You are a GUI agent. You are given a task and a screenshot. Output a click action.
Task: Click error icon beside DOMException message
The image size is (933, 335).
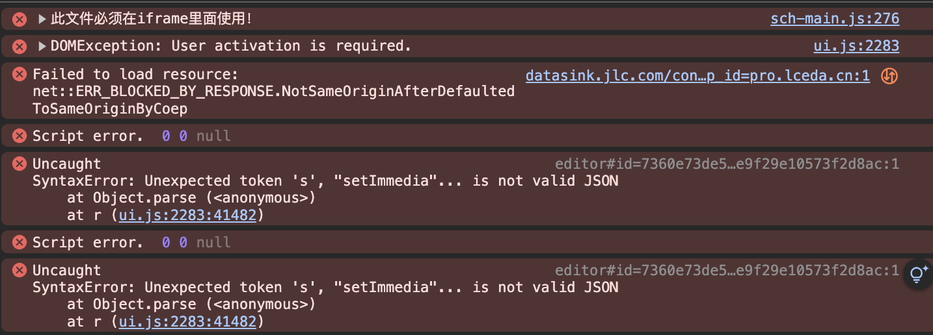click(20, 47)
